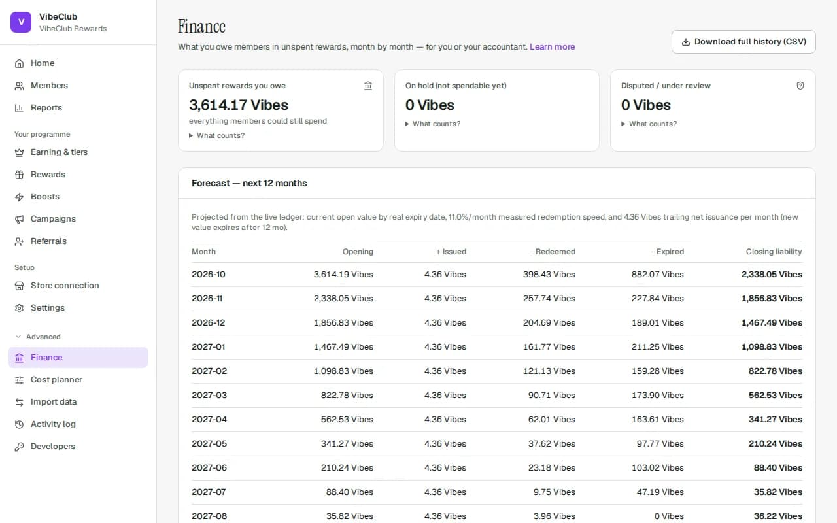Screen dimensions: 837x523
Task: Click the Settings gear icon
Action: (19, 308)
